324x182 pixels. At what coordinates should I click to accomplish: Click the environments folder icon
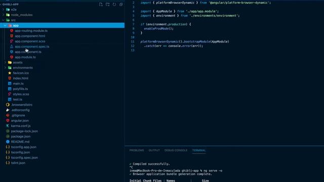click(10, 68)
